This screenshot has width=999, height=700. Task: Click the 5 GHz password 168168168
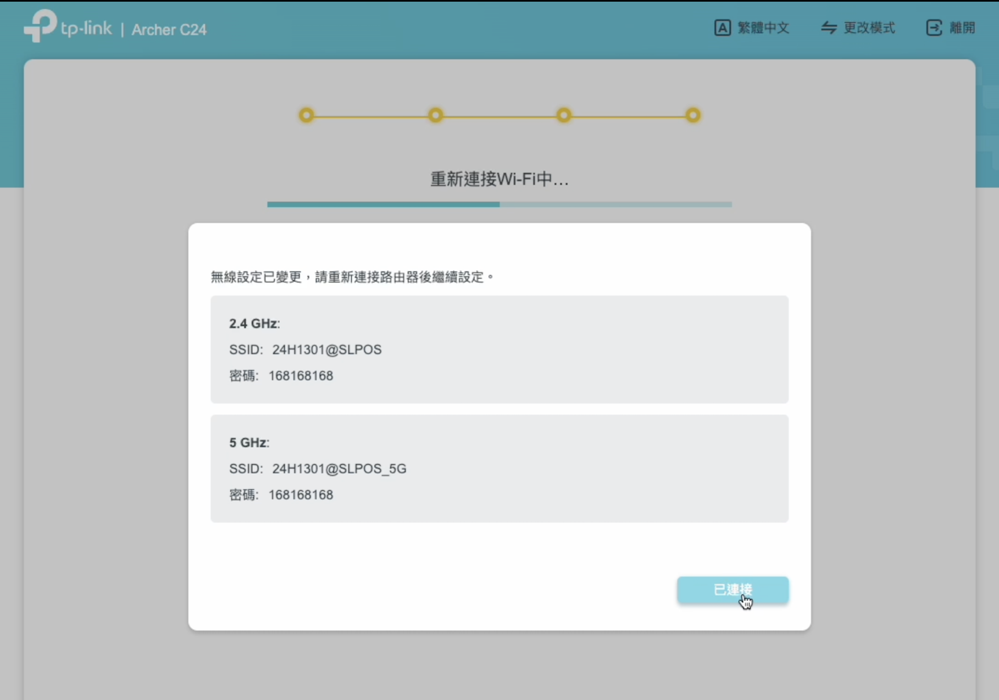pyautogui.click(x=301, y=495)
